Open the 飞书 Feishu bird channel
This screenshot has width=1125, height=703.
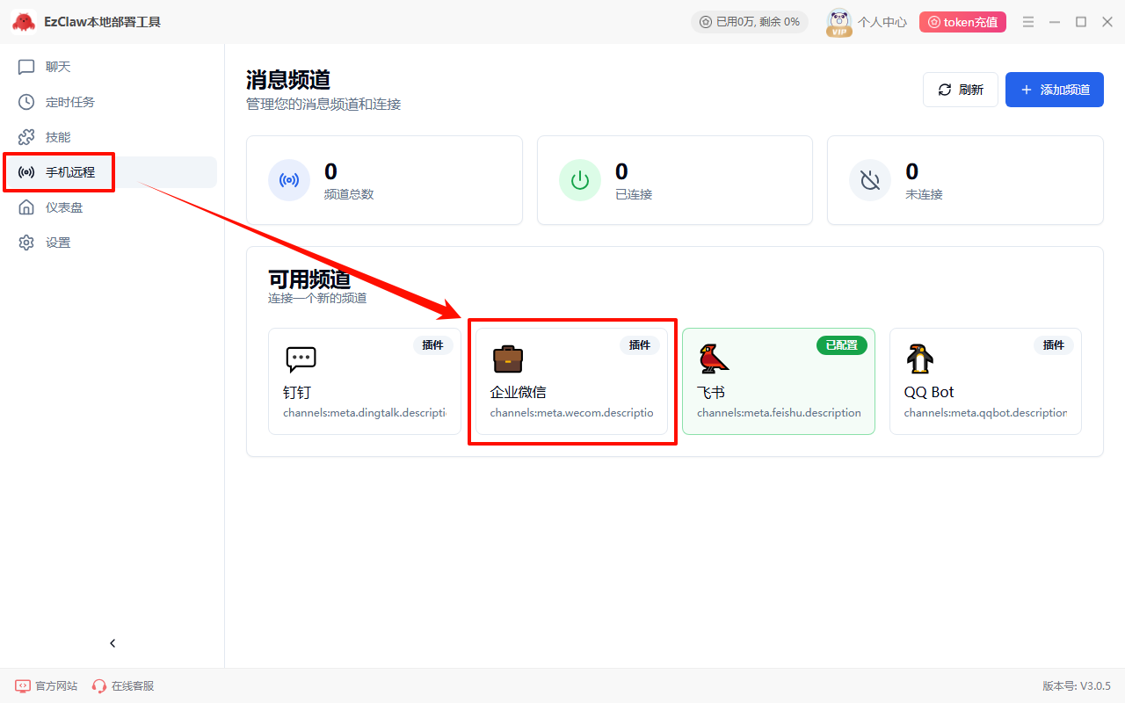[x=778, y=381]
